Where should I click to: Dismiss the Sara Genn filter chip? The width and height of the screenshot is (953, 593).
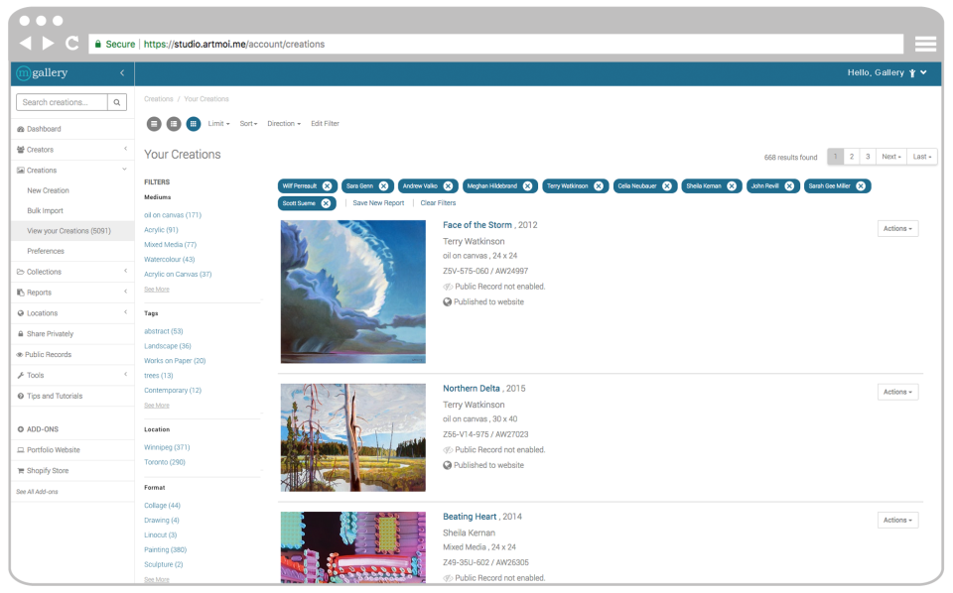click(385, 185)
